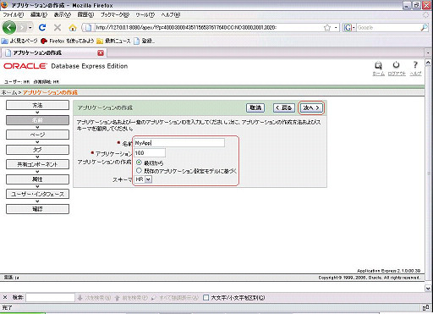Open the 履歴 (History) menu
This screenshot has width=433, height=314.
tap(85, 14)
